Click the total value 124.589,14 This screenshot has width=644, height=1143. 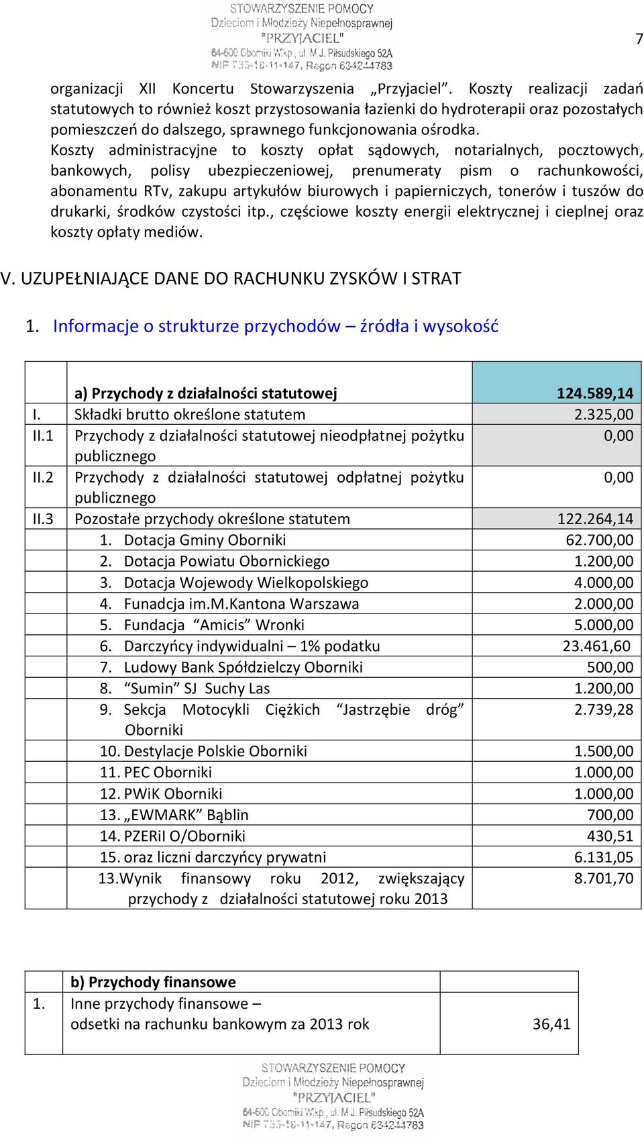(595, 393)
